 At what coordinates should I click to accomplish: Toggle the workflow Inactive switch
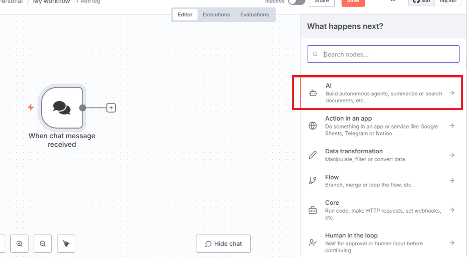tap(296, 2)
